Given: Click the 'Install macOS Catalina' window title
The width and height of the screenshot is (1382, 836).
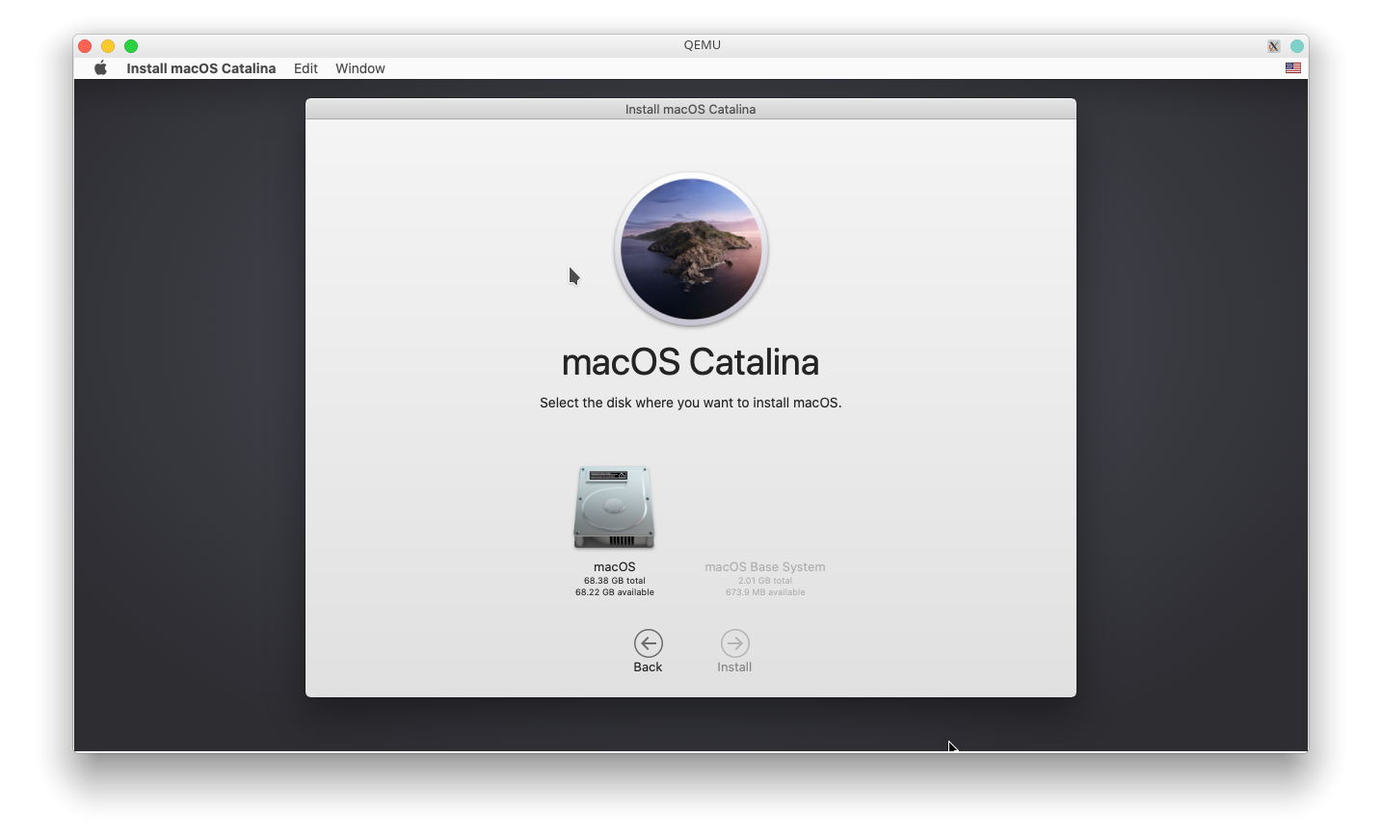Looking at the screenshot, I should [x=690, y=109].
